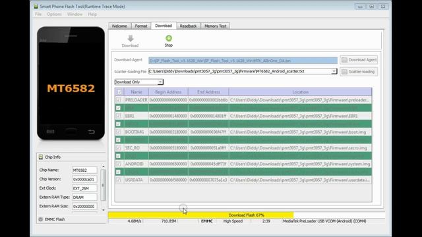Uncheck the SEC_RO row checkbox
422x237 pixels.
pos(119,147)
